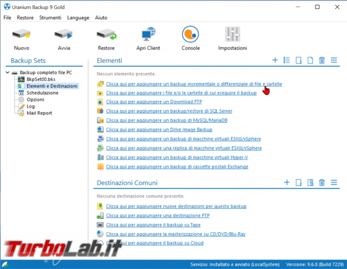Click the edit page icon in Destinazioni Comuni header

click(x=298, y=183)
